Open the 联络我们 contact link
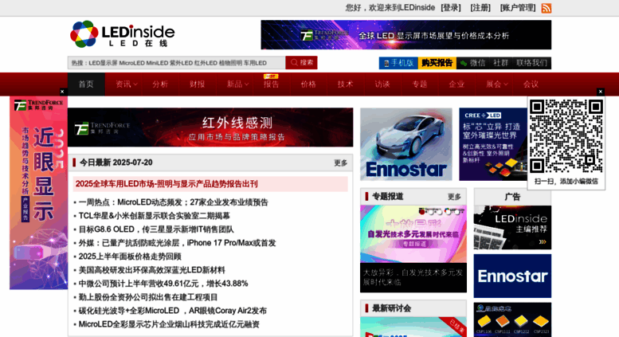Viewport: 619px width, 337px height. pos(531,63)
